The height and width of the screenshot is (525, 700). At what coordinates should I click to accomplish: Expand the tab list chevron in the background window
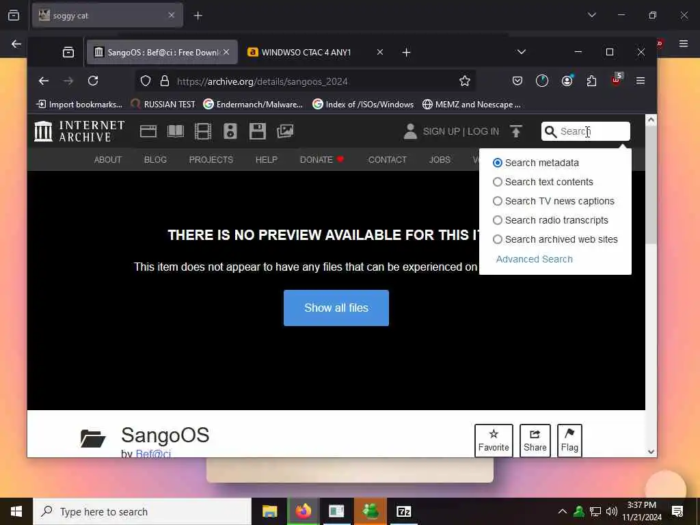(592, 15)
